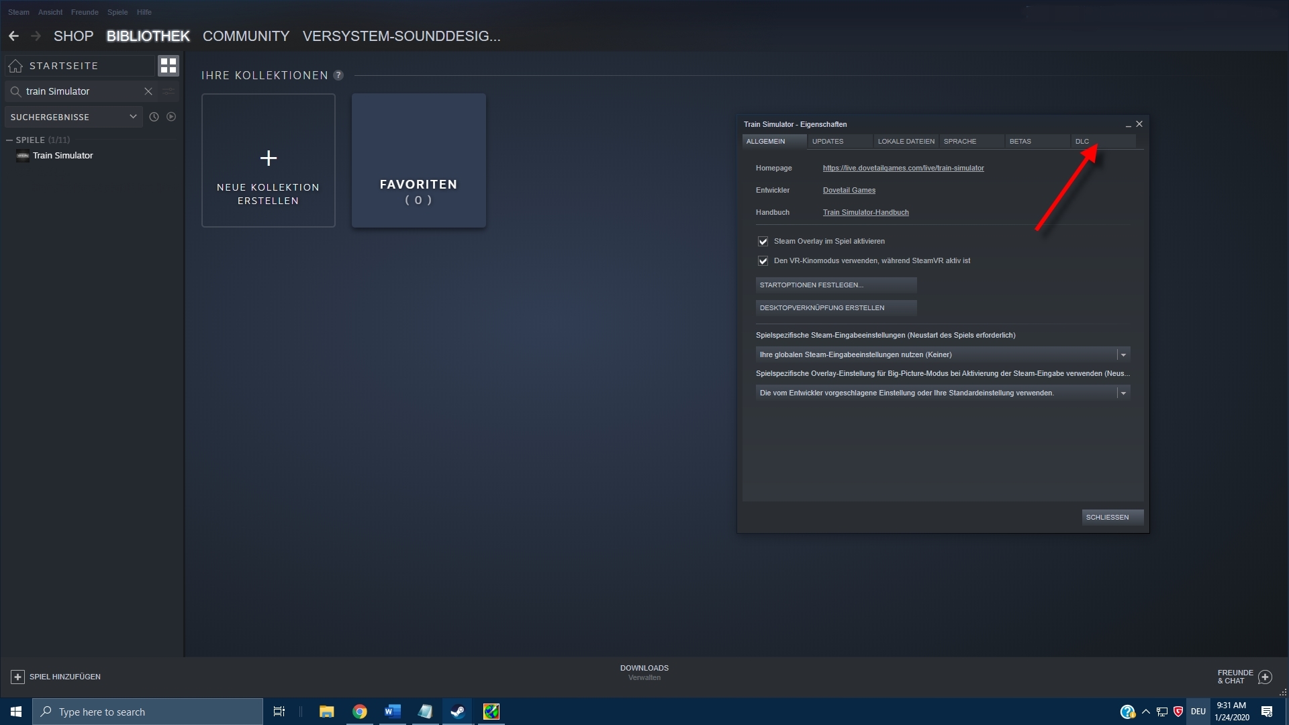Open Task View in taskbar
This screenshot has width=1289, height=725.
[279, 712]
